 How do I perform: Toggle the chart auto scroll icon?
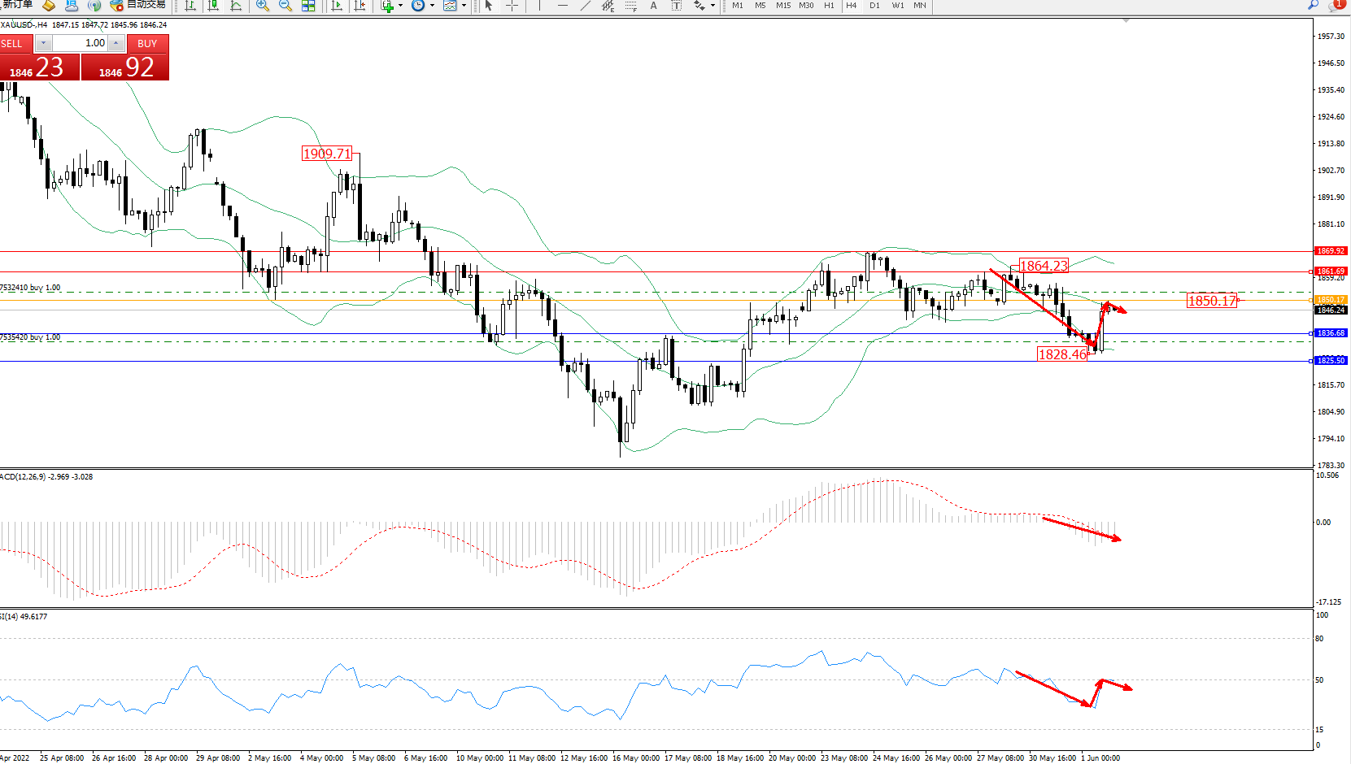coord(337,6)
